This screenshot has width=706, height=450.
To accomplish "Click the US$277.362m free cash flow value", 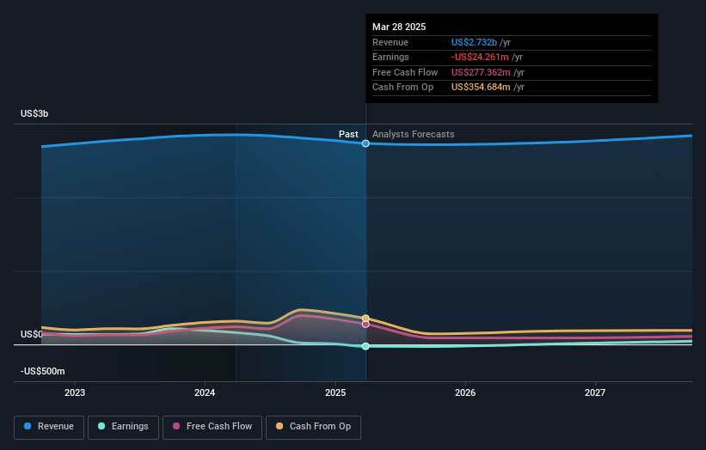I will click(x=481, y=72).
